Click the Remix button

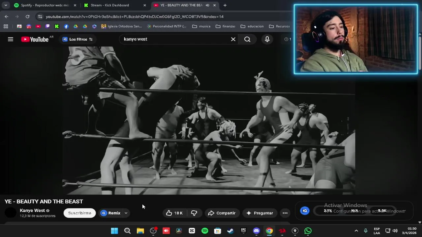110,213
